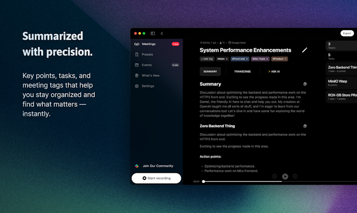
Task: Click the playback progress slider handle
Action: (x=203, y=181)
